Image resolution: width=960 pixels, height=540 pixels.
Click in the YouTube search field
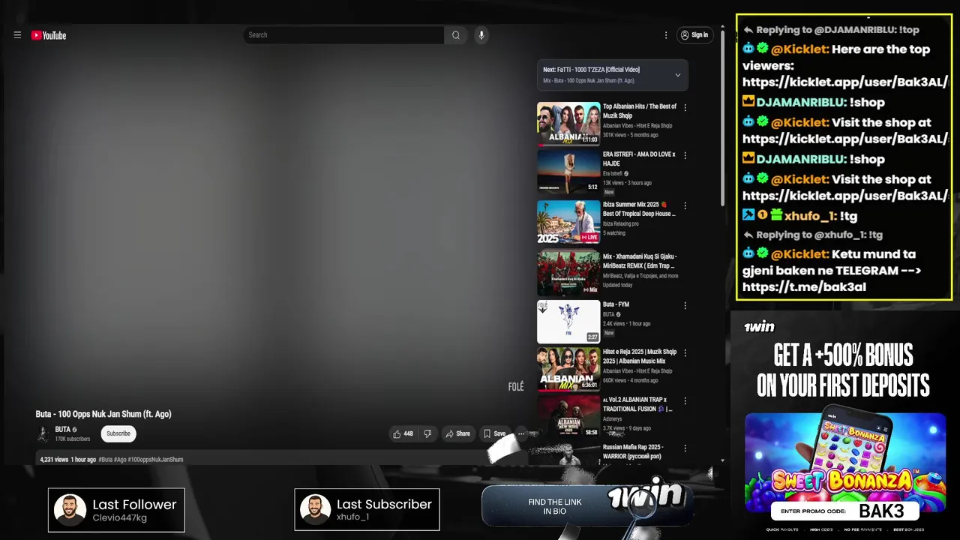pos(343,35)
